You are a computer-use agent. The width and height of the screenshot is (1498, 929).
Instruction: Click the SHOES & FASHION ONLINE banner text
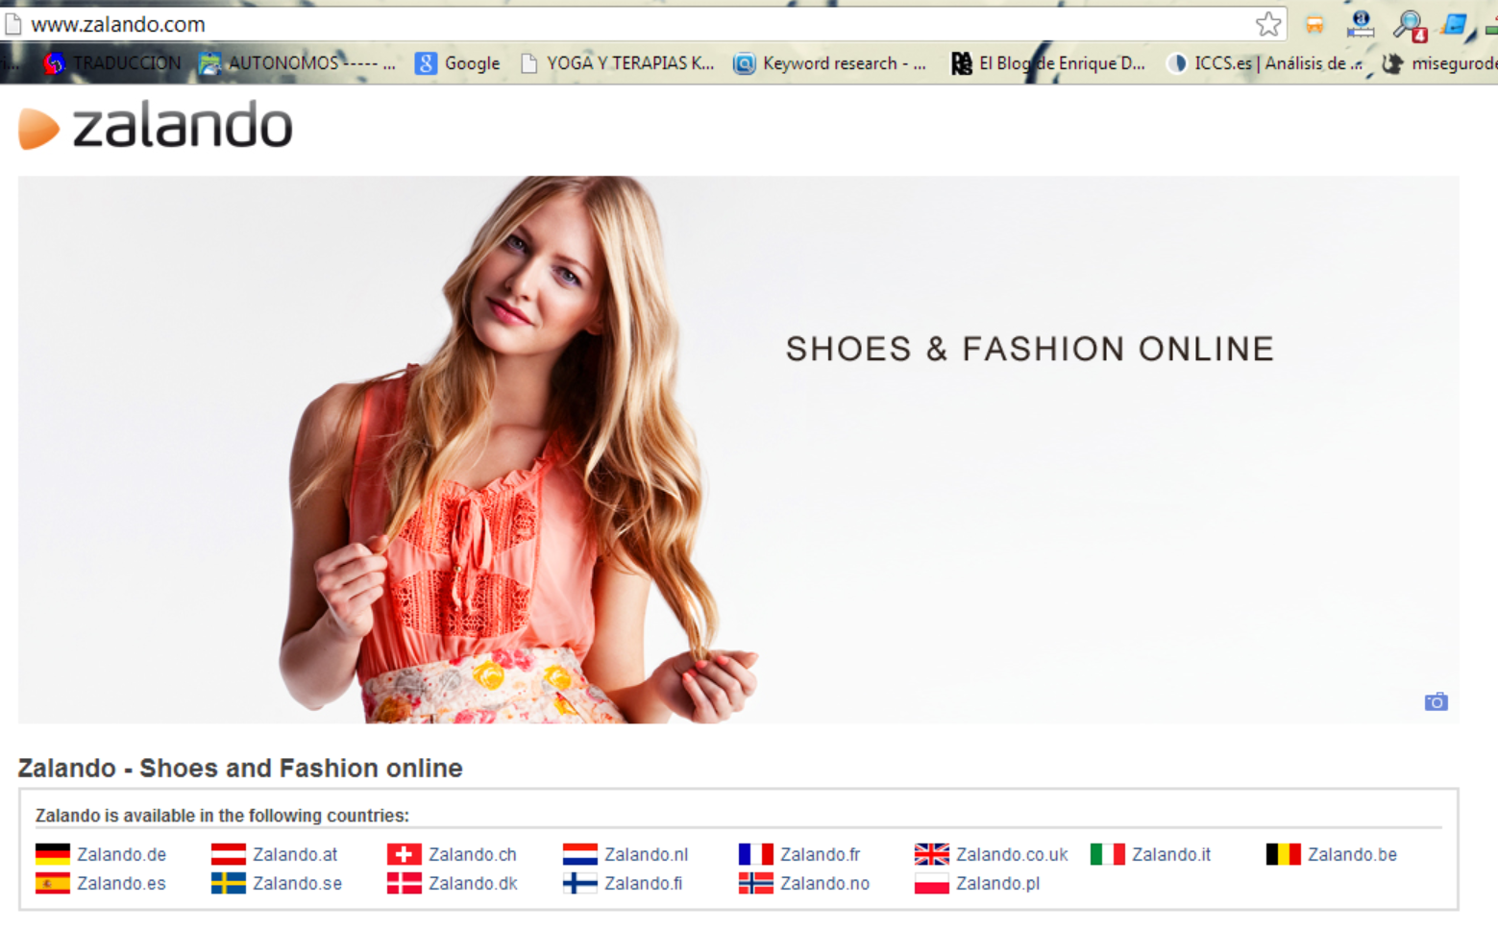1030,349
